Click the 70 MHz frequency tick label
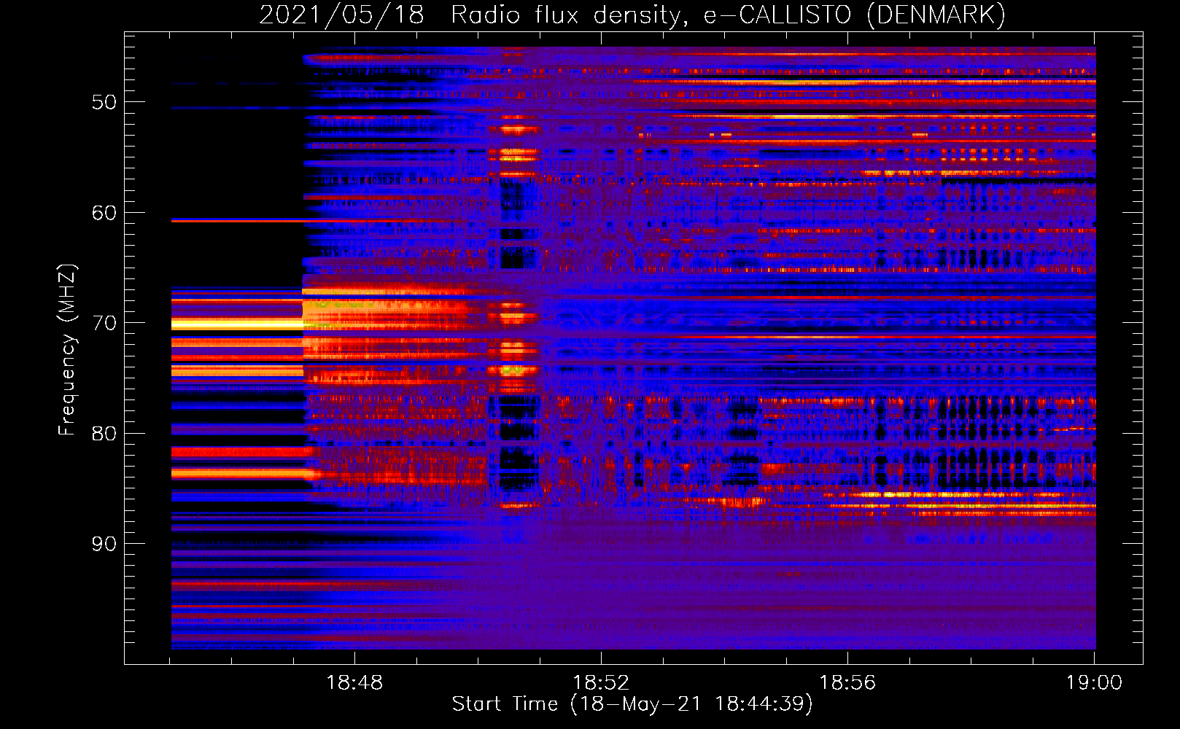This screenshot has width=1180, height=729. tap(104, 323)
